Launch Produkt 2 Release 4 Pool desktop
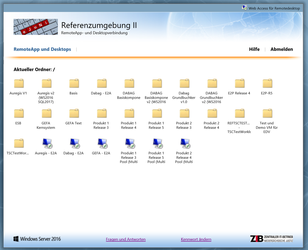 click(185, 144)
